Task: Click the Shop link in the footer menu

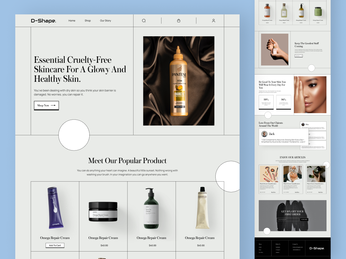Action: pyautogui.click(x=260, y=250)
